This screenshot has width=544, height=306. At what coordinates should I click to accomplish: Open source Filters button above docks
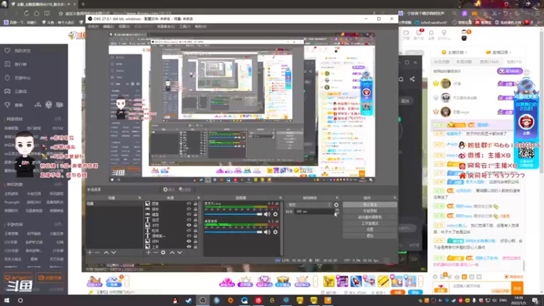[185, 190]
